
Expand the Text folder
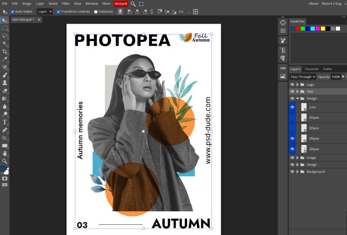(298, 91)
